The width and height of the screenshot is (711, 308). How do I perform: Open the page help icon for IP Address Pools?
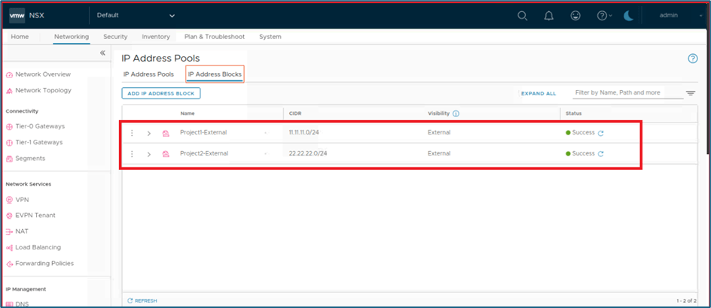point(692,59)
